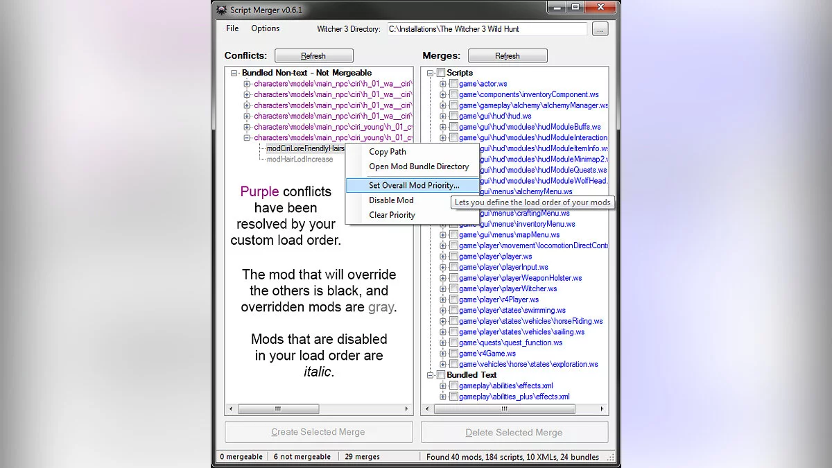Image resolution: width=832 pixels, height=468 pixels.
Task: Click 'Copy Path' in the context menu
Action: [388, 152]
